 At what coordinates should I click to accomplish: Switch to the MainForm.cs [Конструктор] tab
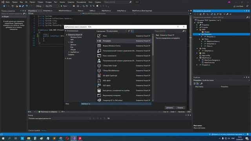(x=142, y=11)
